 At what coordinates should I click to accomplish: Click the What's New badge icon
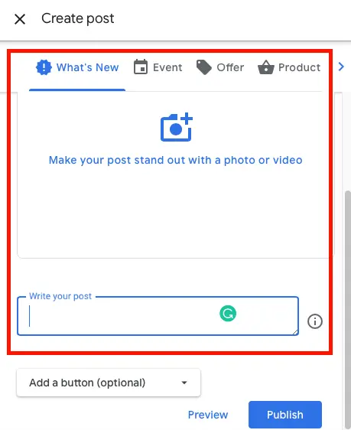click(44, 67)
